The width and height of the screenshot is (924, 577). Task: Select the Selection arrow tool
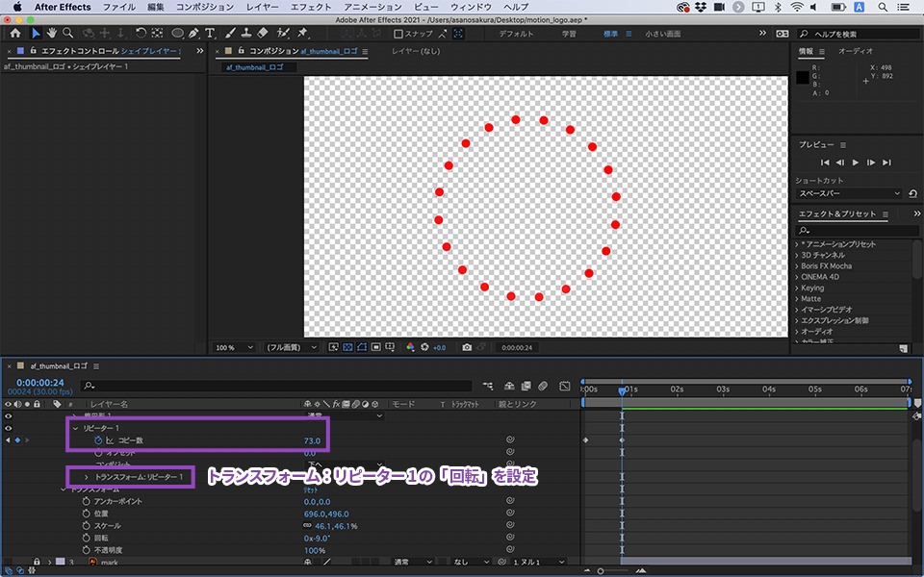pos(36,34)
